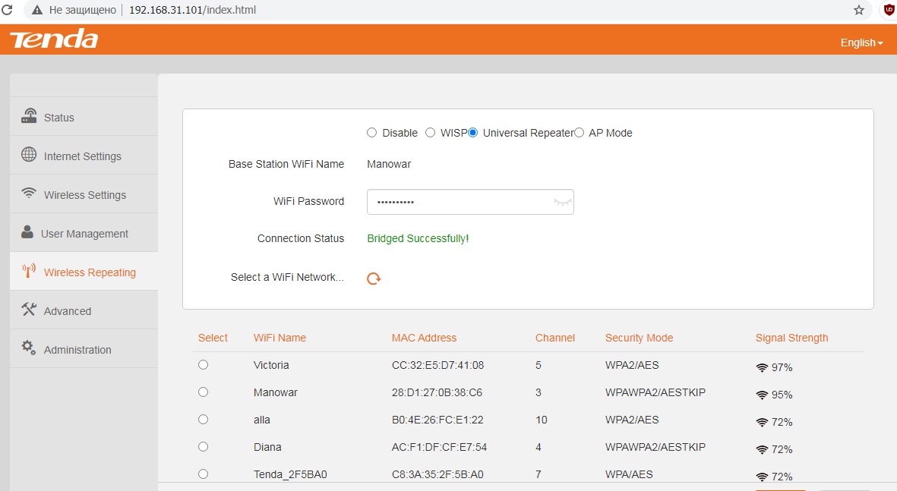Select the Tenda_2F5BA0 network radio button
The image size is (897, 491).
point(203,474)
